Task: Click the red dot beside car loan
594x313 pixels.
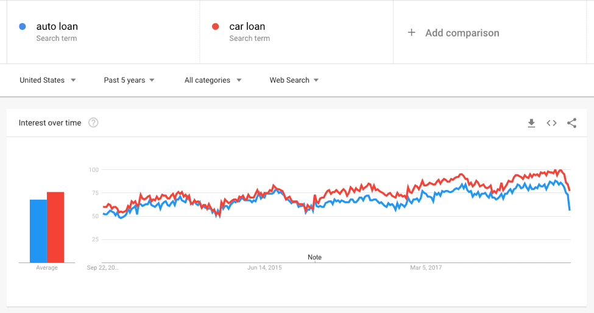Action: tap(216, 27)
